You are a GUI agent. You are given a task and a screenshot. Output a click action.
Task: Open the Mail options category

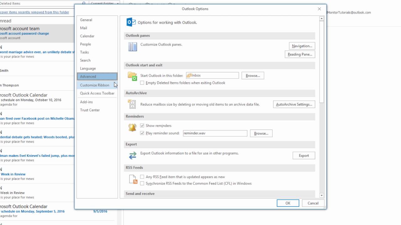tap(97, 28)
